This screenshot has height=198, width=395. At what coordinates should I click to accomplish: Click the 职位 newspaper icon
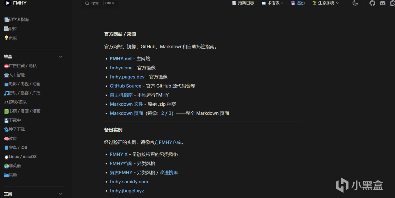tap(6, 29)
